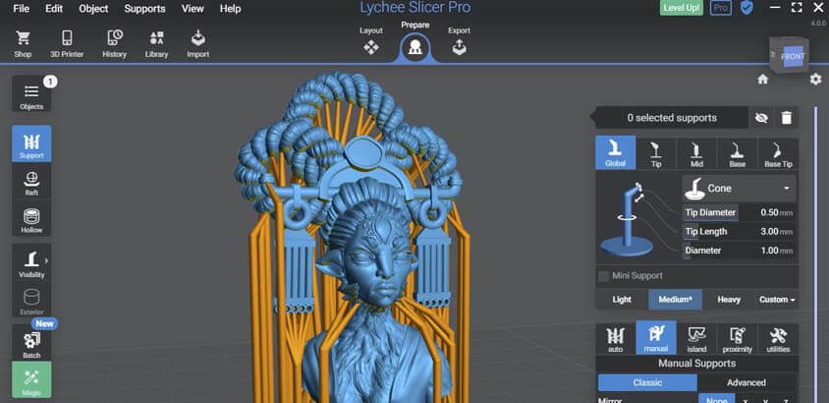Screen dimensions: 829x403
Task: Open the Edit menu
Action: [x=54, y=9]
